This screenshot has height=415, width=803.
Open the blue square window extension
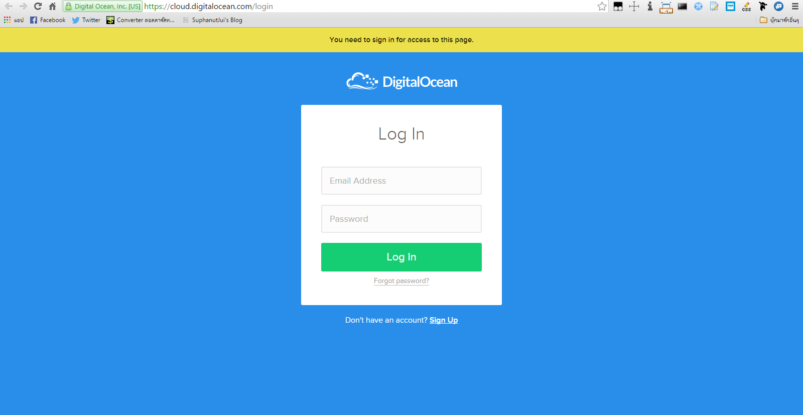[731, 7]
